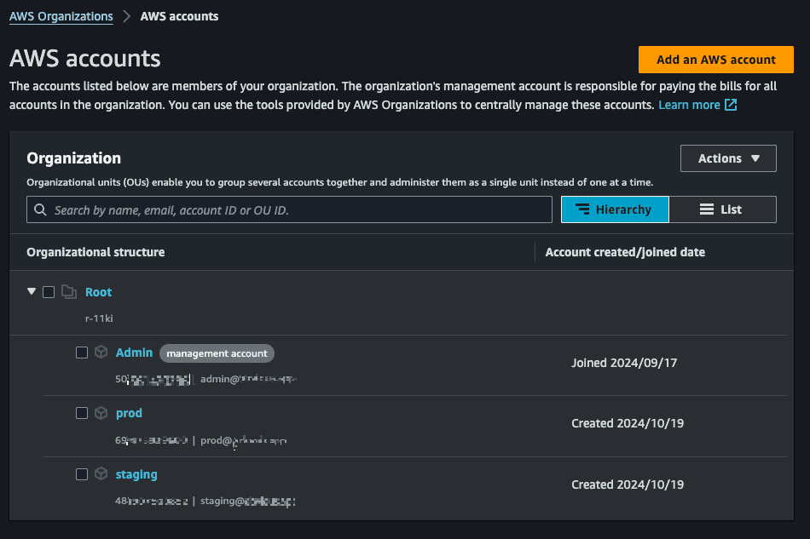Open the Learn more link
The width and height of the screenshot is (810, 539).
[689, 106]
